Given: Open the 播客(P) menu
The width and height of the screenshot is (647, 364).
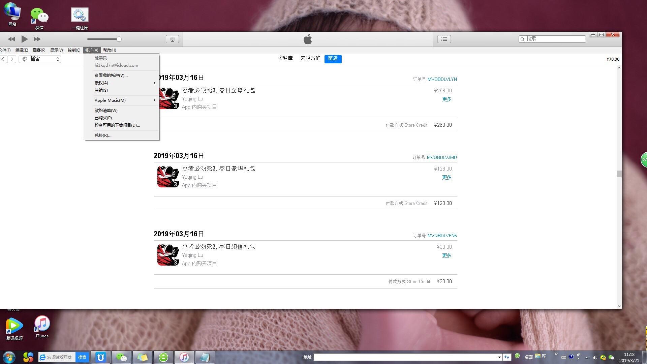Looking at the screenshot, I should [x=39, y=50].
